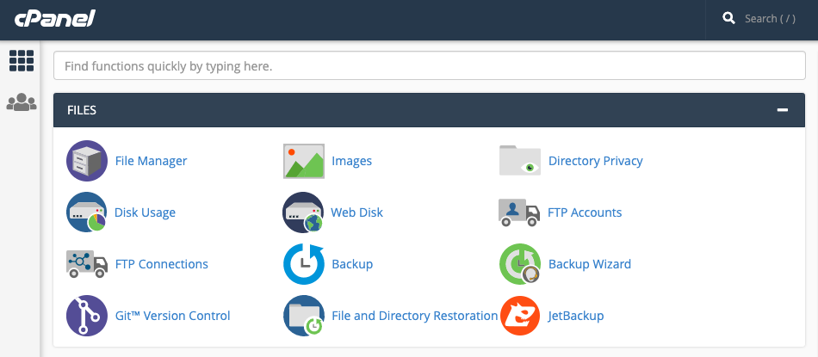818x357 pixels.
Task: Open User Manager sidebar icon
Action: pos(22,102)
